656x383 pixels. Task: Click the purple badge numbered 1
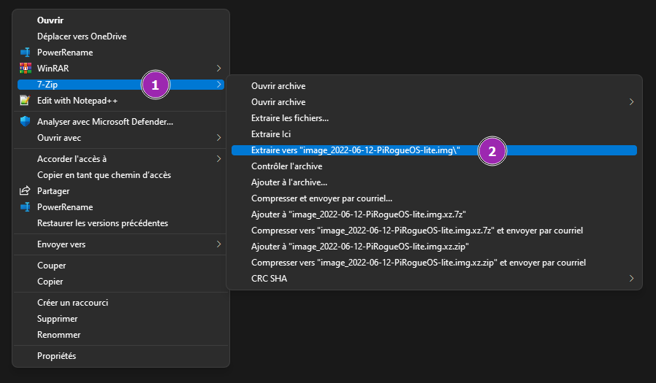coord(155,85)
